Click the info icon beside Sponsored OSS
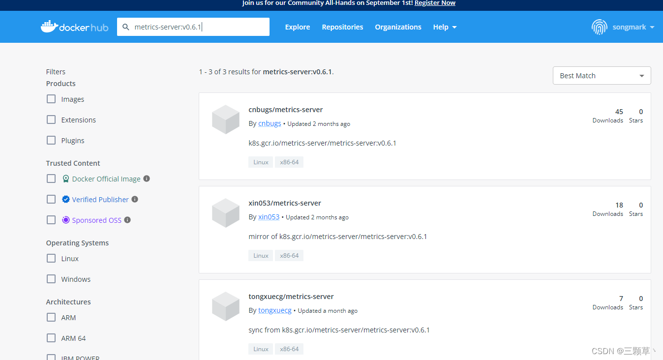663x360 pixels. [127, 220]
